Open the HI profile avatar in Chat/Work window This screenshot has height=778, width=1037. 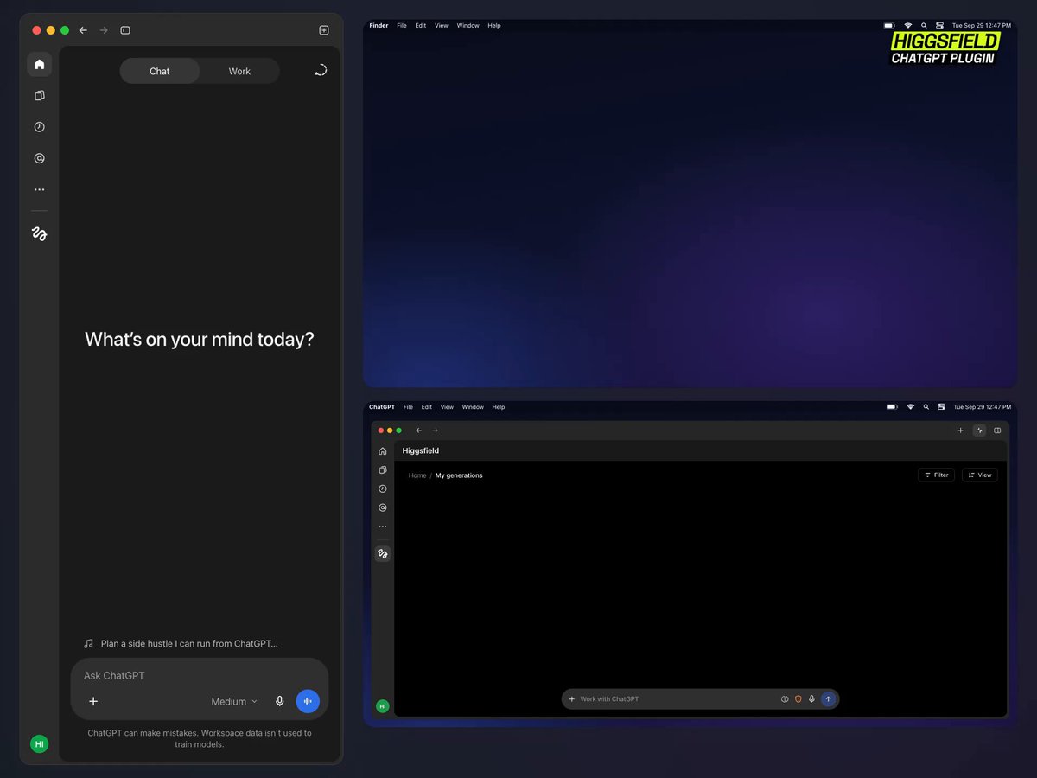pyautogui.click(x=39, y=743)
